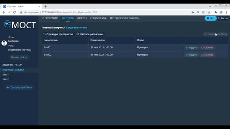This screenshot has width=230, height=129.
Task: Click the Moderator user avatar
Action: 4,43
